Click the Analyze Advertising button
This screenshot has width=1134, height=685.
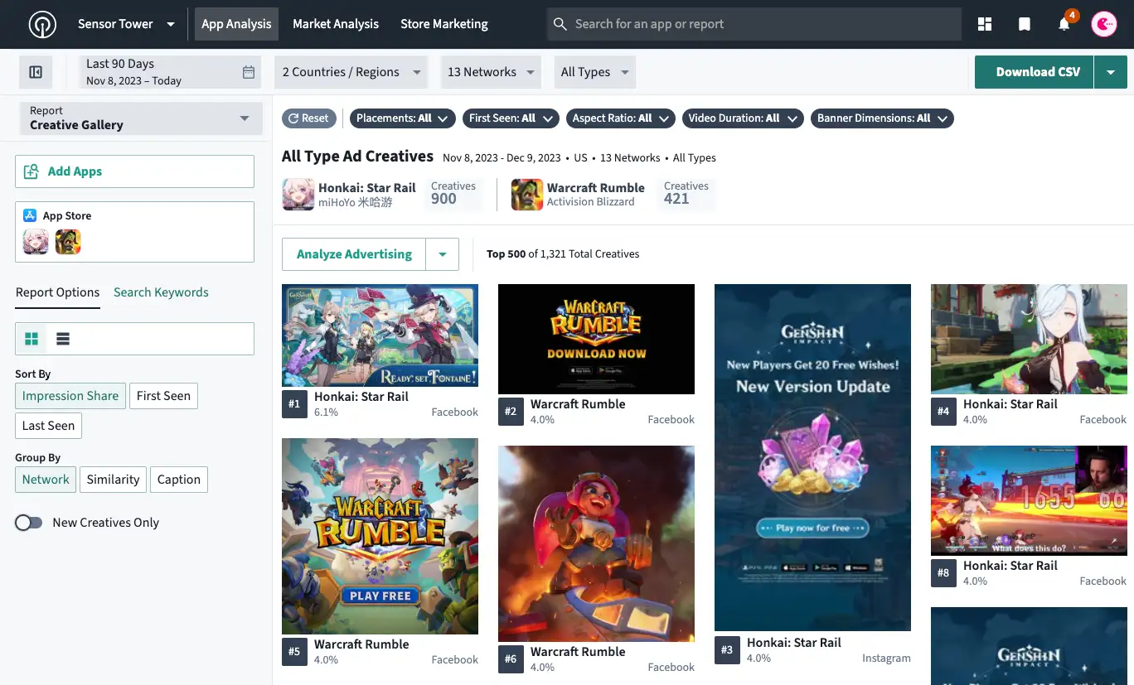click(354, 254)
